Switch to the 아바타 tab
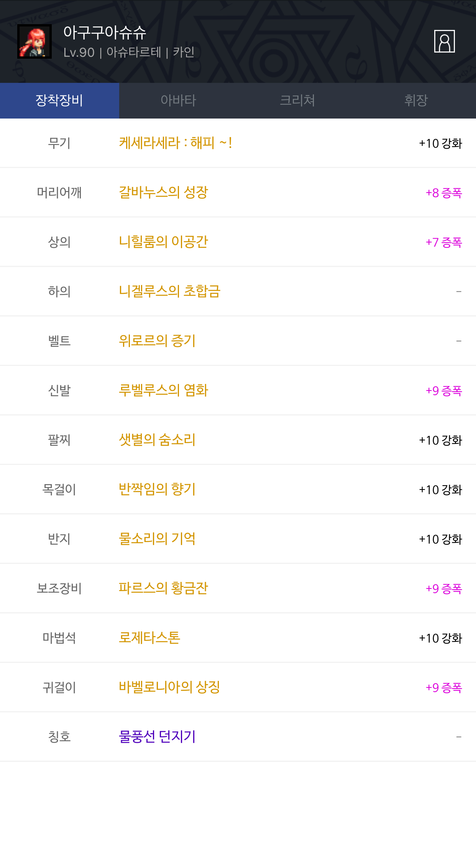 [178, 101]
